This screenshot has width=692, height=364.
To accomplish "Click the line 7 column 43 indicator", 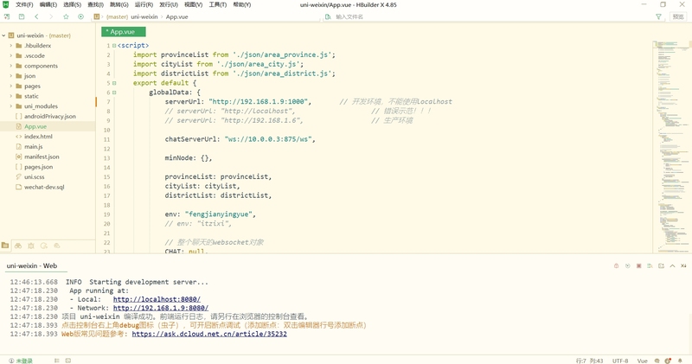I will coord(590,361).
